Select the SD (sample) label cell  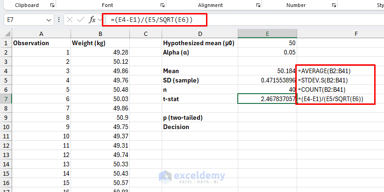coord(200,80)
